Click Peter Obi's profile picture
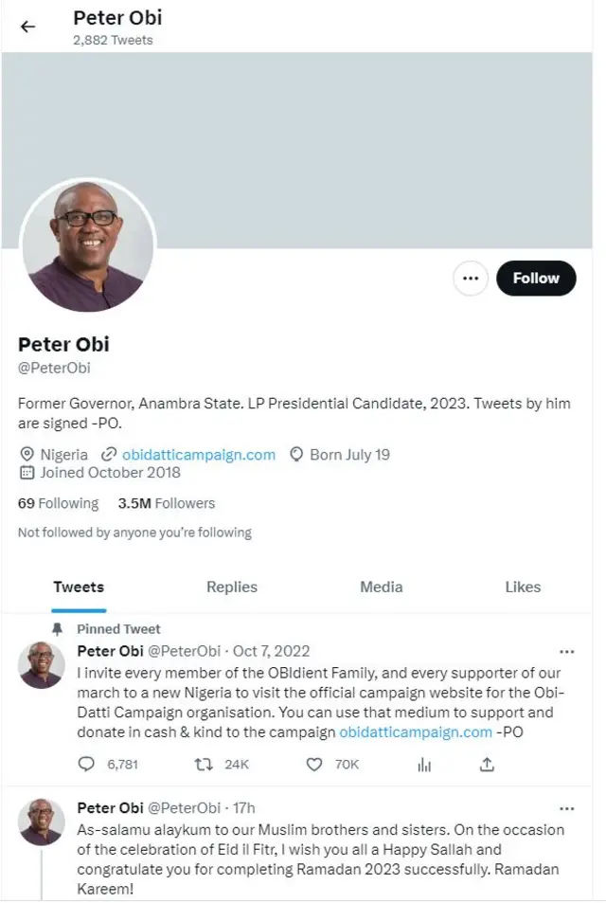Screen dimensions: 606x903 87,246
